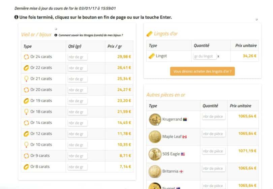Viewport: 273px width, 189px height.
Task: Focus the quantity field for Or 24 carats
Action: pos(78,57)
